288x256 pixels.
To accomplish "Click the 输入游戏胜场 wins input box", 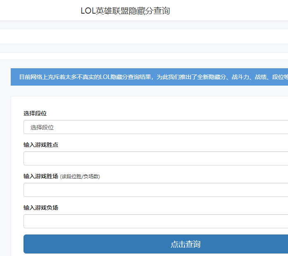I will click(x=156, y=190).
